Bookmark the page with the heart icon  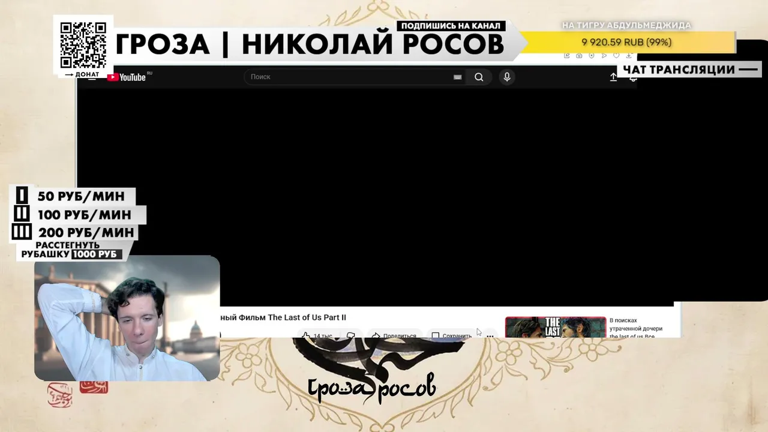tap(616, 56)
